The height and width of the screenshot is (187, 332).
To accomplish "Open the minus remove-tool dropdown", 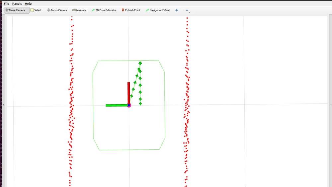I will point(187,10).
